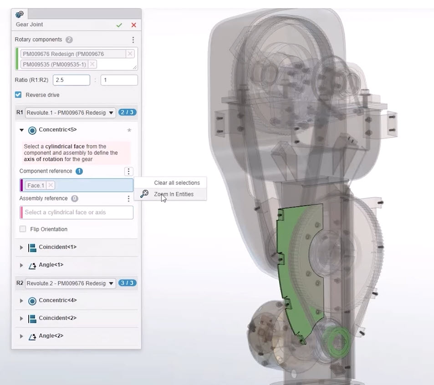The width and height of the screenshot is (434, 385).
Task: Open the R2 Revolute.2 dropdown
Action: tap(70, 283)
